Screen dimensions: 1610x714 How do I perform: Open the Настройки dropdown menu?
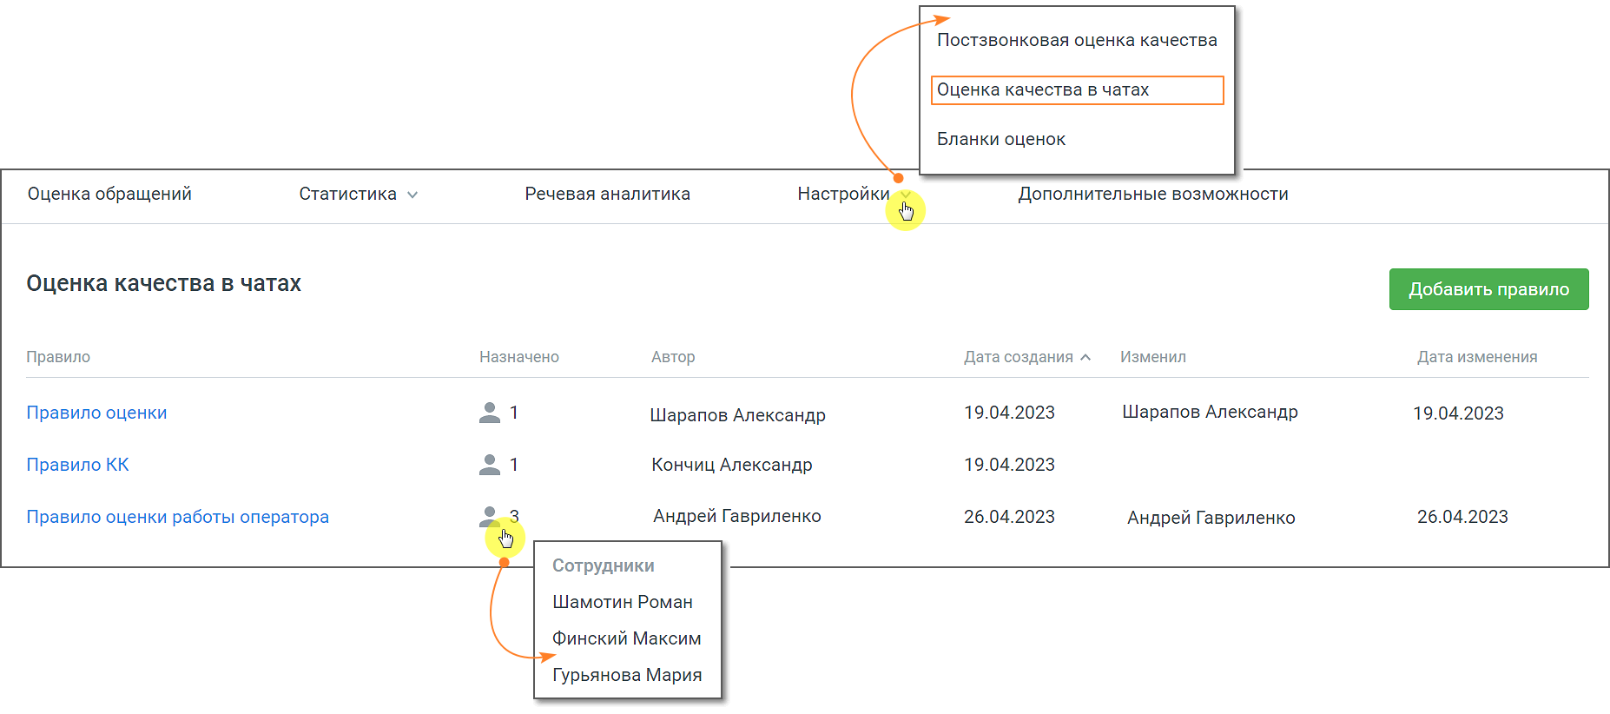pos(843,194)
